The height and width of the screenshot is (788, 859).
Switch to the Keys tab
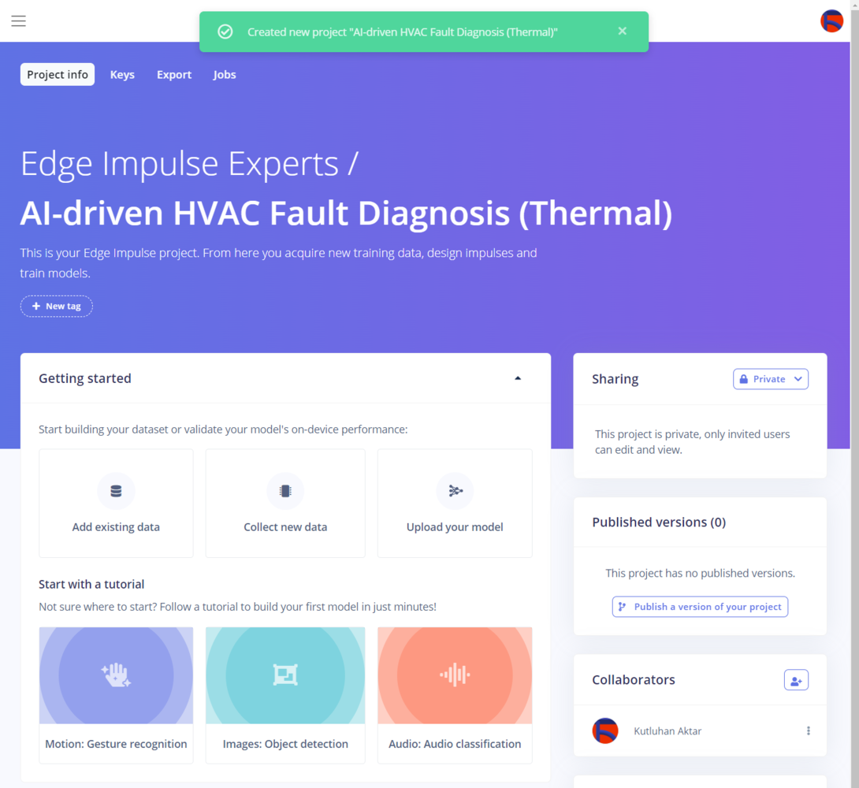(122, 75)
